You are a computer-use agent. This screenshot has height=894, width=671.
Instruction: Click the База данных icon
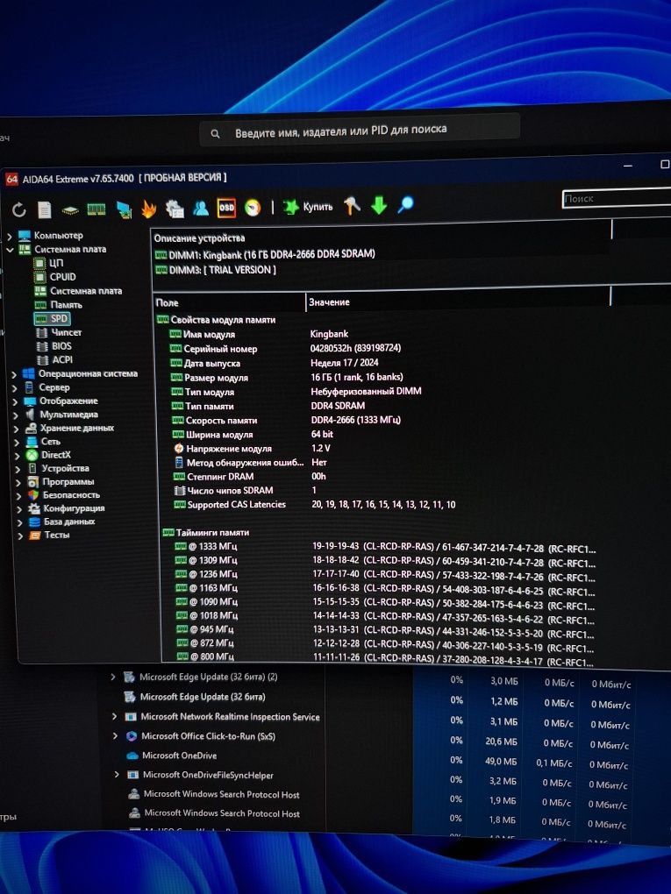35,521
